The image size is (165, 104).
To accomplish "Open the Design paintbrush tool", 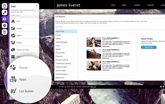I will (5, 12).
